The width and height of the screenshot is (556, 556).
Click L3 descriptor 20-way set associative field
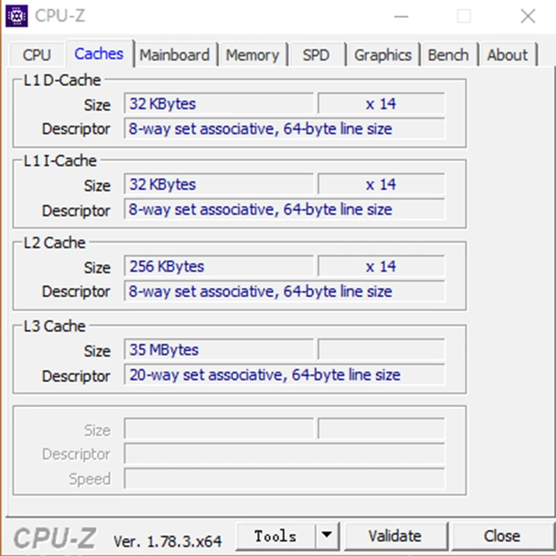point(284,375)
